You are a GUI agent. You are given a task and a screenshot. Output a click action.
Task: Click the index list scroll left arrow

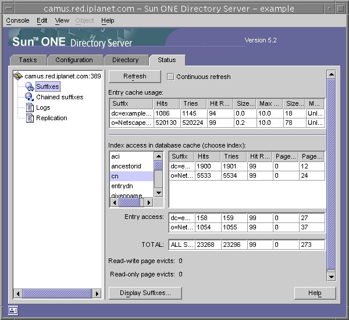coord(115,203)
